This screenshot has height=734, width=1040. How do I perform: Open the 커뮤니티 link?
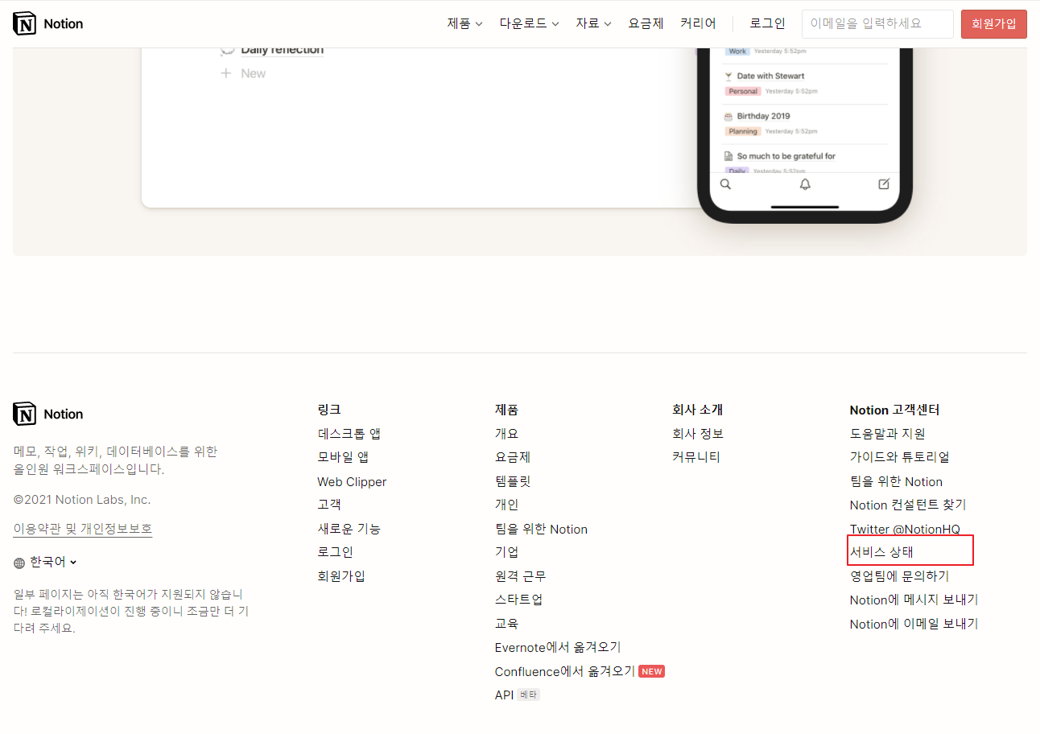pos(696,457)
